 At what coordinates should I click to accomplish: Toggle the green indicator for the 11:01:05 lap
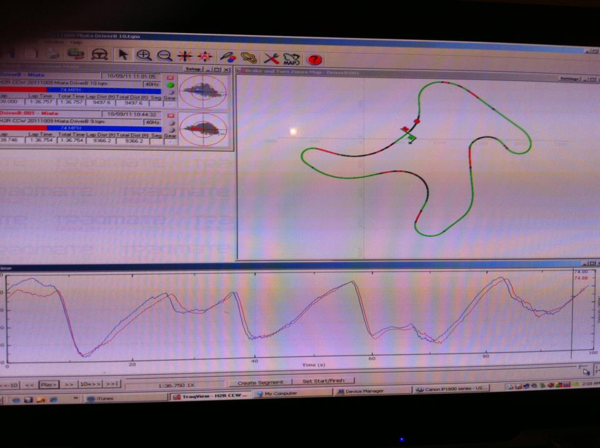tap(171, 84)
